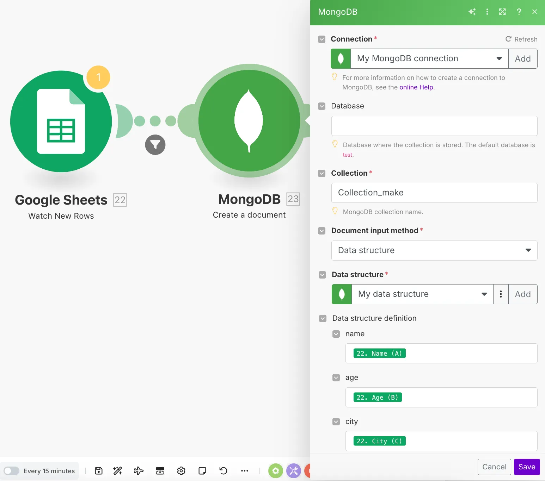
Task: Select the 22. City (C) mapping pill
Action: (379, 441)
